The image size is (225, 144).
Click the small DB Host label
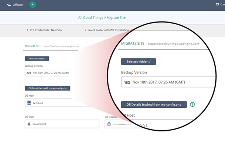pyautogui.click(x=30, y=96)
